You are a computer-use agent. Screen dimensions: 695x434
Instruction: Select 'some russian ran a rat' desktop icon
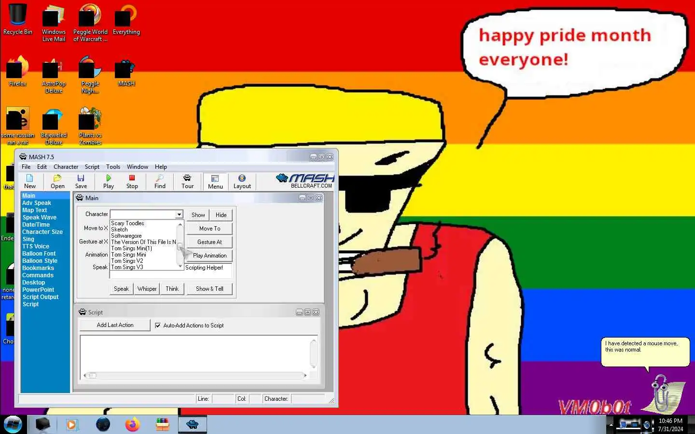pos(18,126)
